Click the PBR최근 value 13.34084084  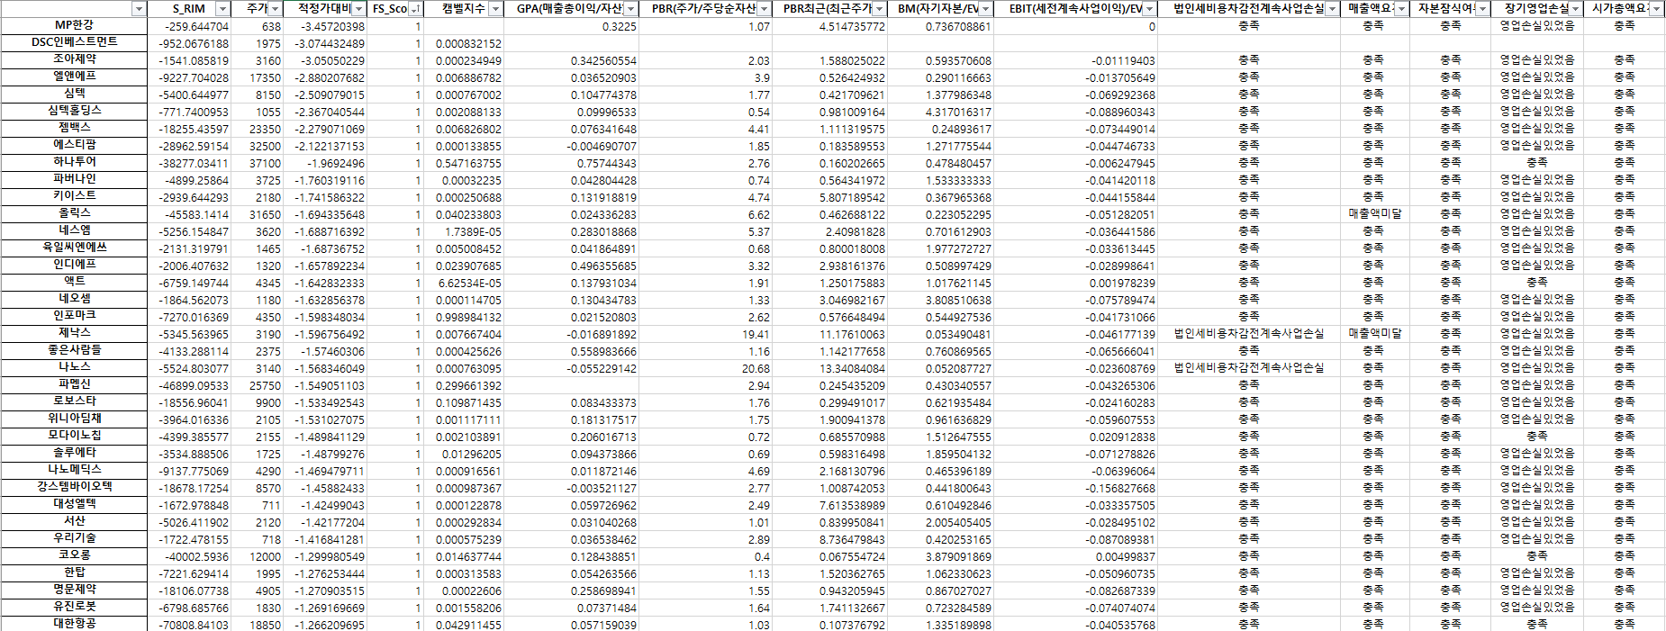pyautogui.click(x=830, y=369)
